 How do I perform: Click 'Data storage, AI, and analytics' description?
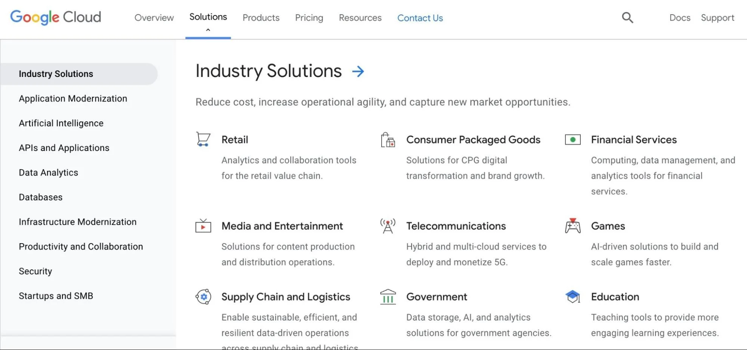[x=479, y=325]
